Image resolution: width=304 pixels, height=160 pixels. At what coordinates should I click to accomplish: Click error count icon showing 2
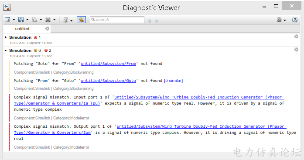pos(46,51)
